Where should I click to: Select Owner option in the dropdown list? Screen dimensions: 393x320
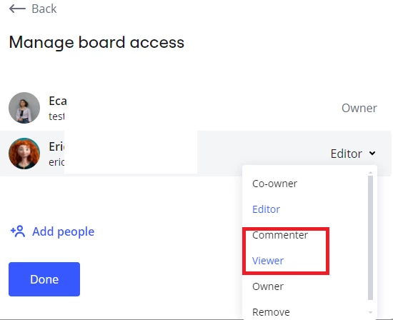click(268, 286)
